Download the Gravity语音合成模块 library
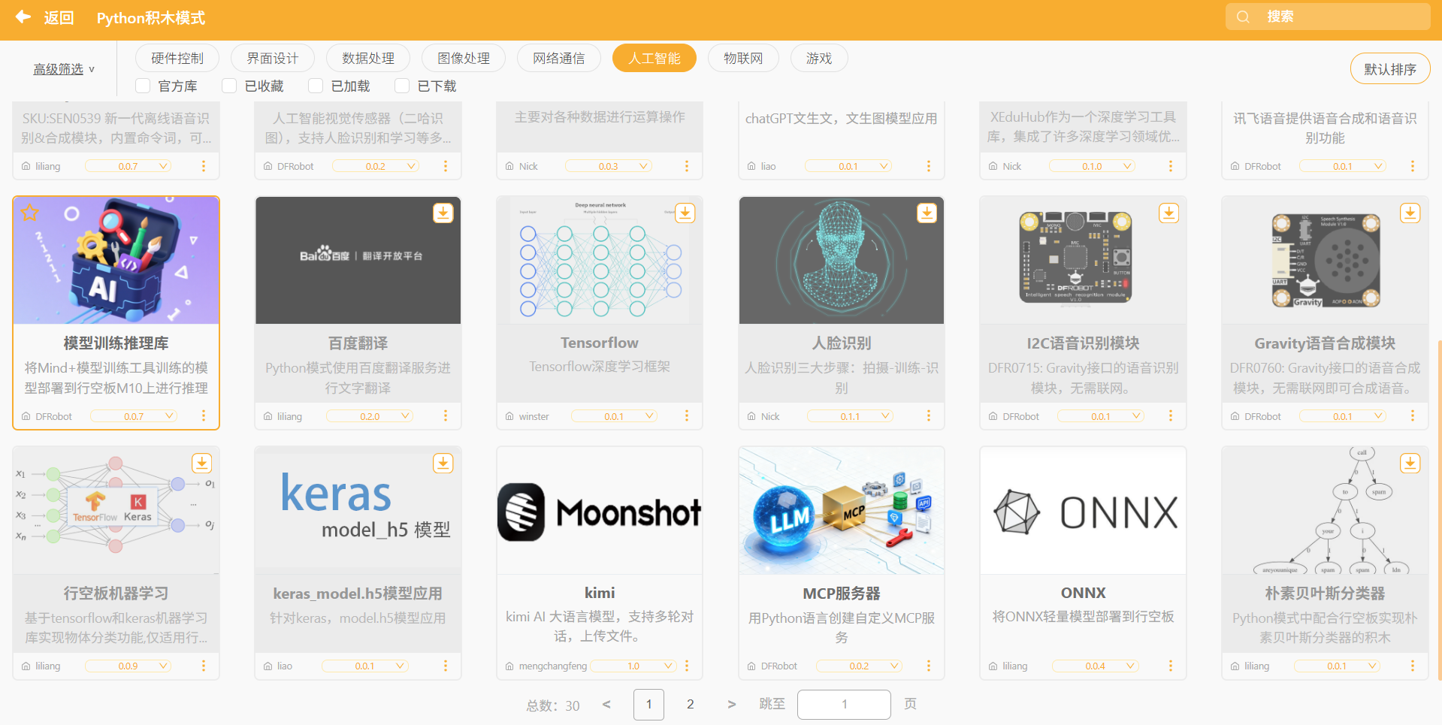This screenshot has height=725, width=1442. click(1410, 213)
